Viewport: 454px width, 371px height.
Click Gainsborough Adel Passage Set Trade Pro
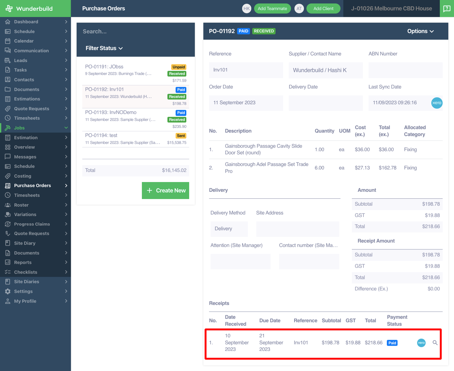coord(267,168)
